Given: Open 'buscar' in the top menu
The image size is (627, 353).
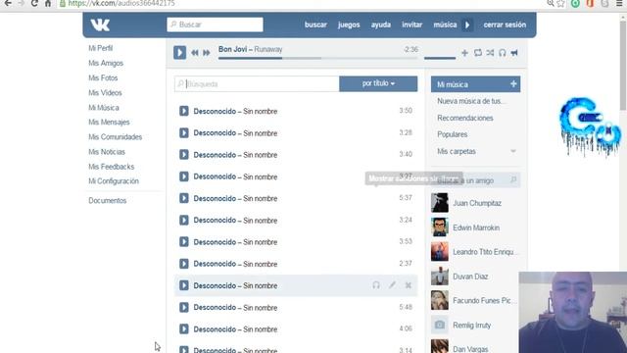Looking at the screenshot, I should coord(315,25).
